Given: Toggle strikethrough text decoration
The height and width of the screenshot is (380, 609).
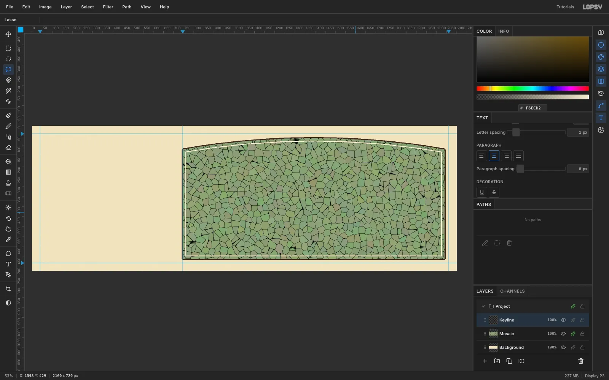Looking at the screenshot, I should [x=494, y=192].
